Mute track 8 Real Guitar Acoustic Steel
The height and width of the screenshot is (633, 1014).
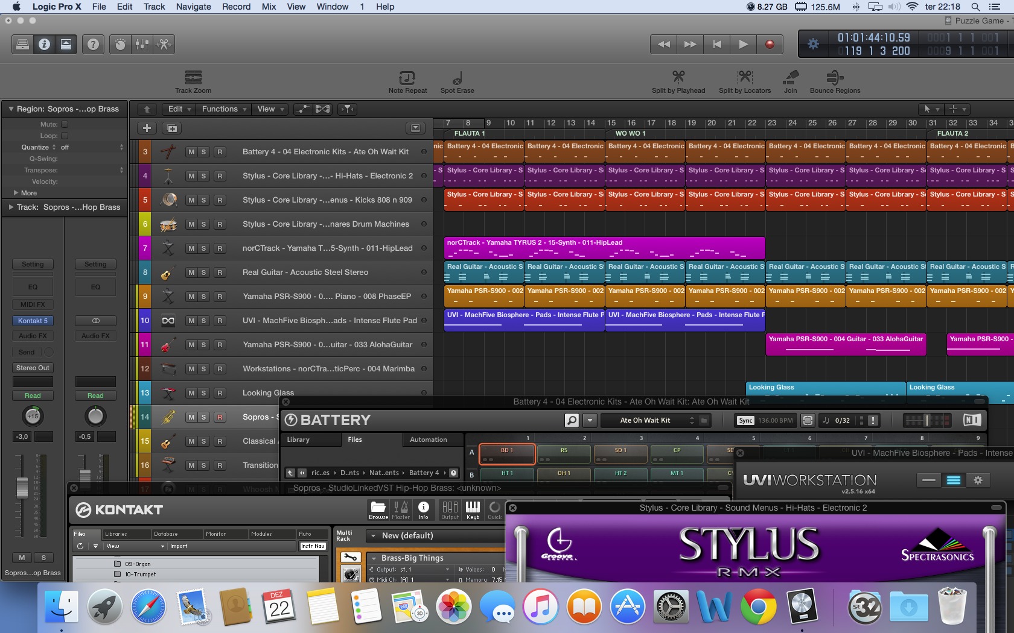tap(191, 272)
